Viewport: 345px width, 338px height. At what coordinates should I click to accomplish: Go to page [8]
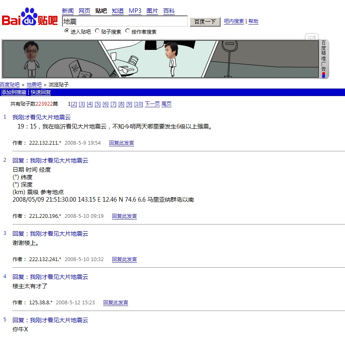(121, 104)
